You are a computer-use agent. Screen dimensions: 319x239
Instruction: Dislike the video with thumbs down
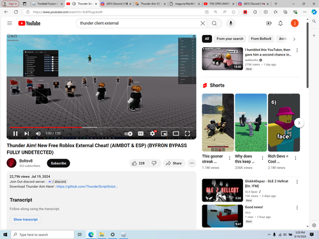coord(154,163)
